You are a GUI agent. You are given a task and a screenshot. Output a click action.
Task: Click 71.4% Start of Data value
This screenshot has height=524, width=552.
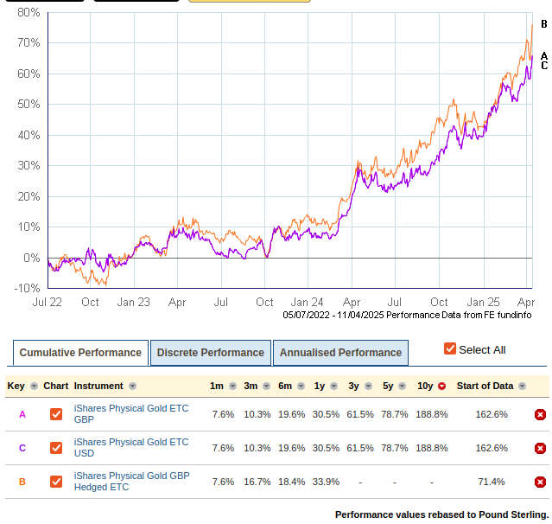[x=492, y=482]
